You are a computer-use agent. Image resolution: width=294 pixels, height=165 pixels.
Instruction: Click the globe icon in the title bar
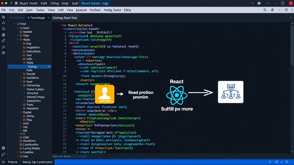click(259, 3)
